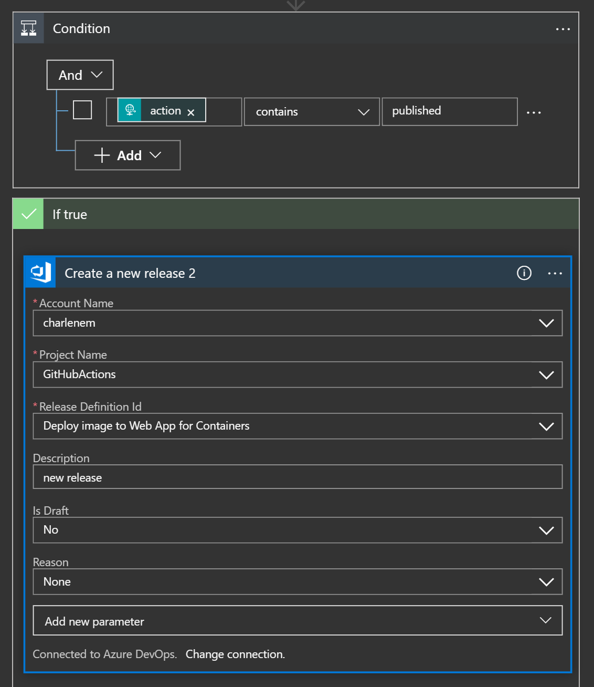Click the Condition step icon
Screen dimensions: 594x687
point(28,28)
